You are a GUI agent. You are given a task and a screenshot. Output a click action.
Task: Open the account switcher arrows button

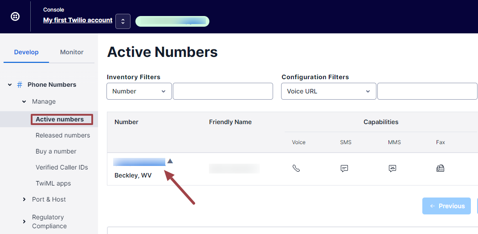tap(123, 21)
